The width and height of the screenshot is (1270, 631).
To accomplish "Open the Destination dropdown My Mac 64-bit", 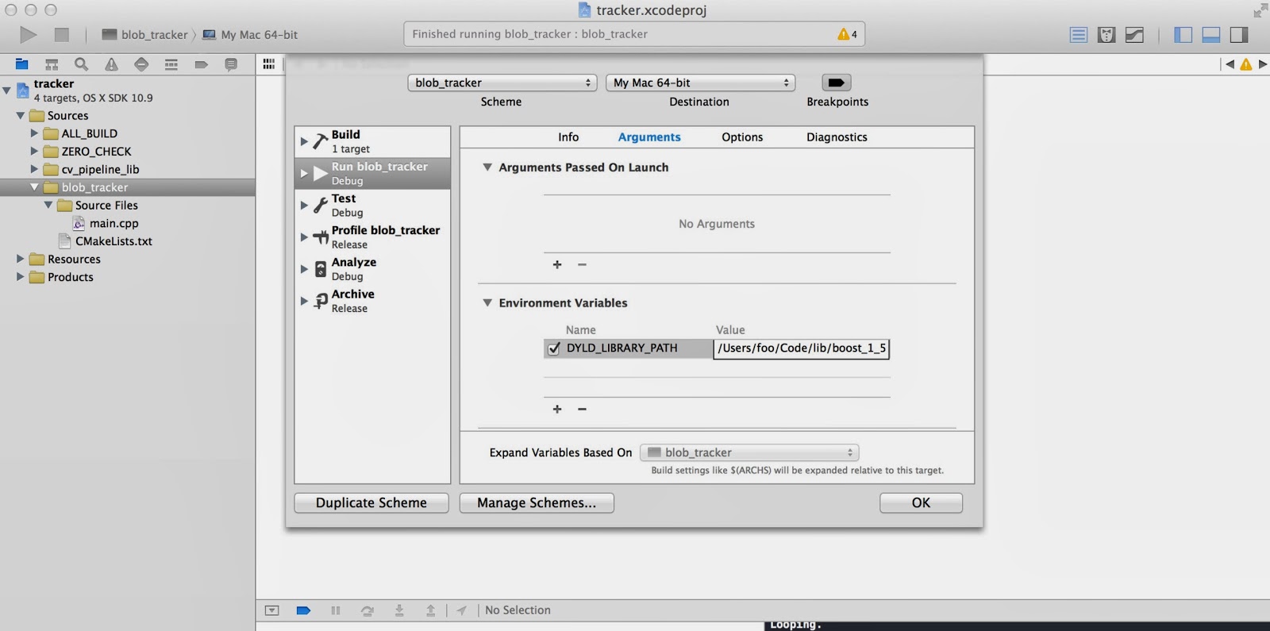I will [x=700, y=83].
